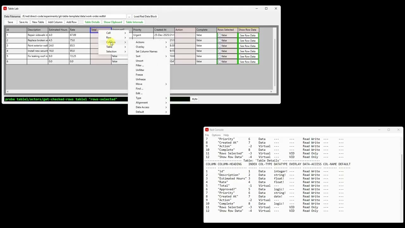
Task: Select Filter ... menu entry
Action: pos(149,65)
